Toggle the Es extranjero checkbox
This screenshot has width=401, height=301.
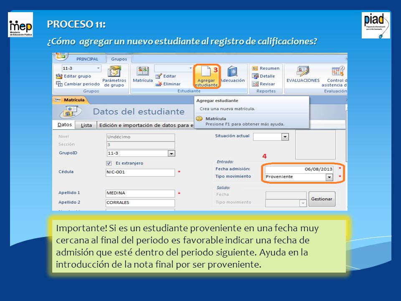[109, 163]
